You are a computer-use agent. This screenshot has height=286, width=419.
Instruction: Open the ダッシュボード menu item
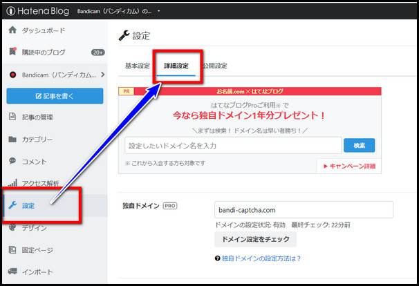tap(44, 30)
